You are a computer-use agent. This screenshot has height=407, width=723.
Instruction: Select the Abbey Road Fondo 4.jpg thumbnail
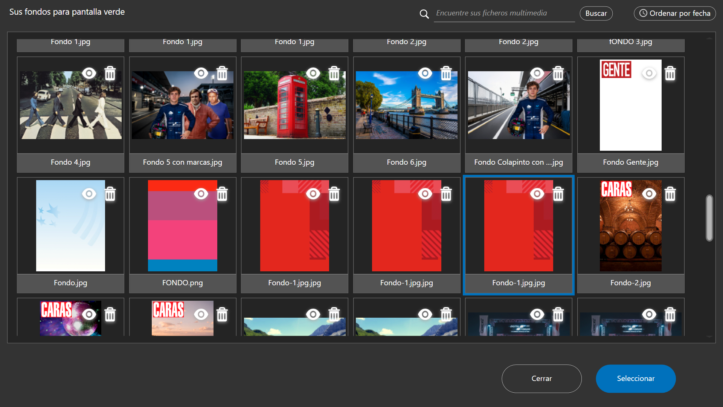tap(70, 105)
